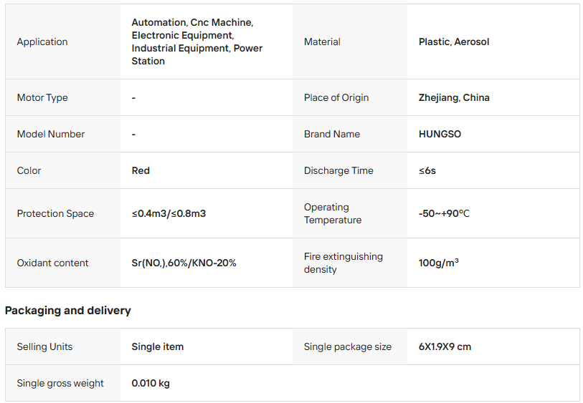Select the Motor Type label
Image resolution: width=583 pixels, height=403 pixels.
point(42,97)
